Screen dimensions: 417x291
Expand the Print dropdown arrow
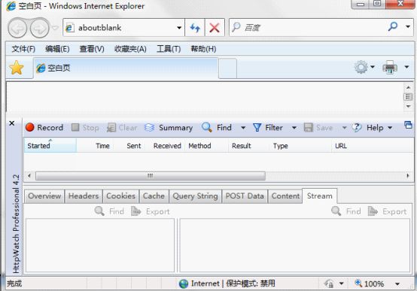tap(406, 67)
